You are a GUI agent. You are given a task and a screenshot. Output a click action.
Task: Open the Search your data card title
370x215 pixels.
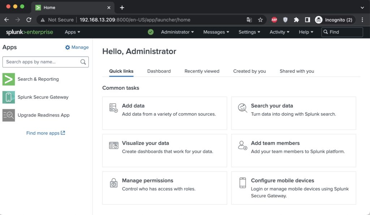coord(272,106)
